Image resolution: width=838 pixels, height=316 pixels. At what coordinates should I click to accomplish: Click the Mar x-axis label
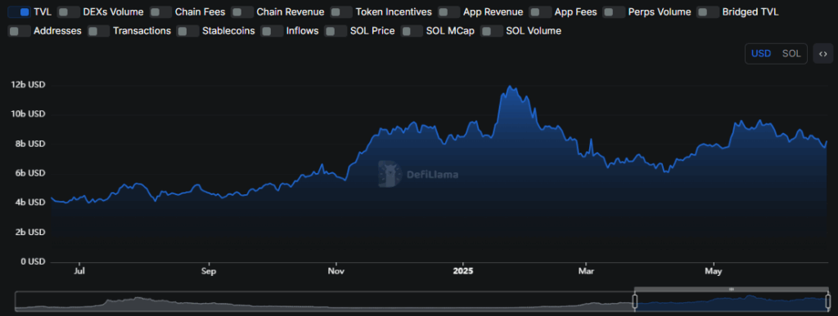[x=586, y=271]
